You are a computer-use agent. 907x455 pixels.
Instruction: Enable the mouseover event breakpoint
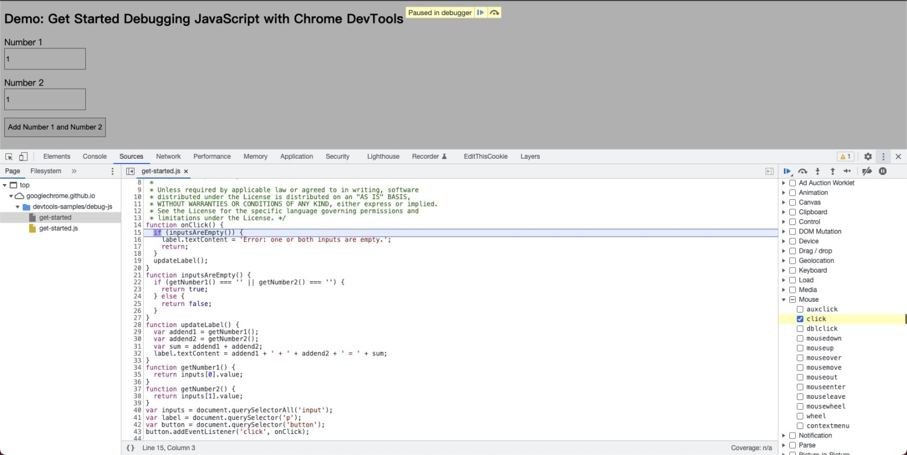coord(800,358)
